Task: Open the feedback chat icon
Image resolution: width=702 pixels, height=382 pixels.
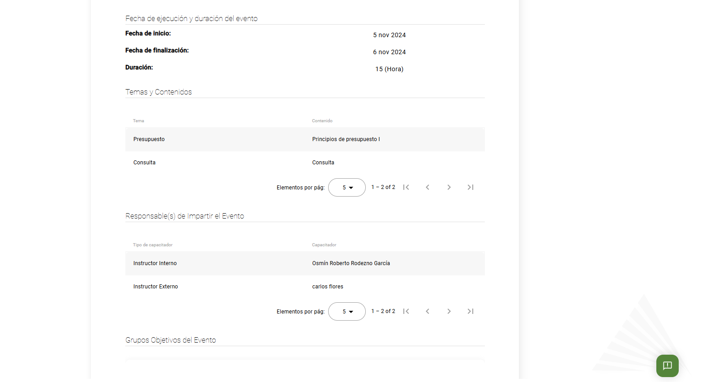Action: tap(667, 366)
